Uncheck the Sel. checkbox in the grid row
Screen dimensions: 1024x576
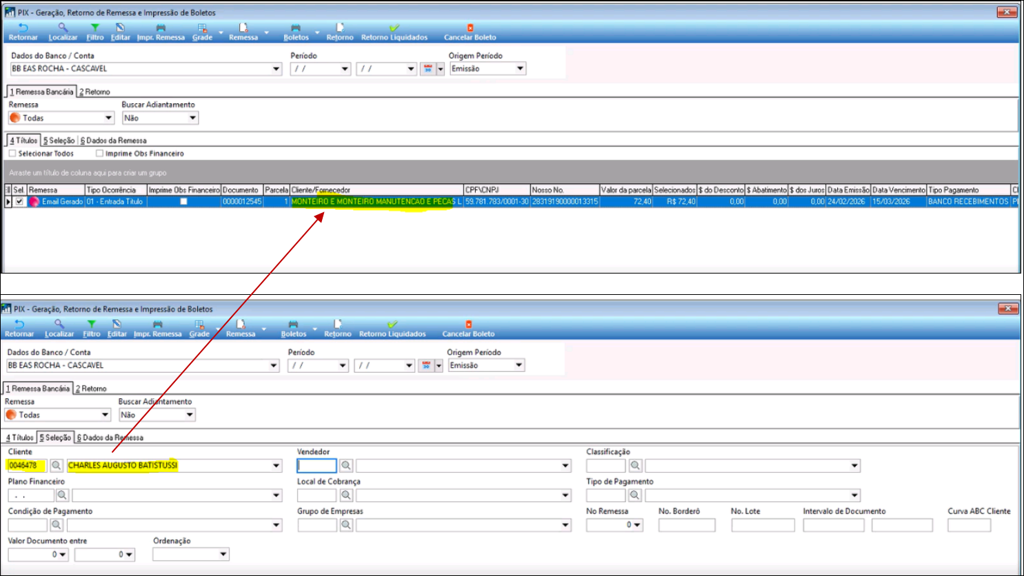pos(19,202)
